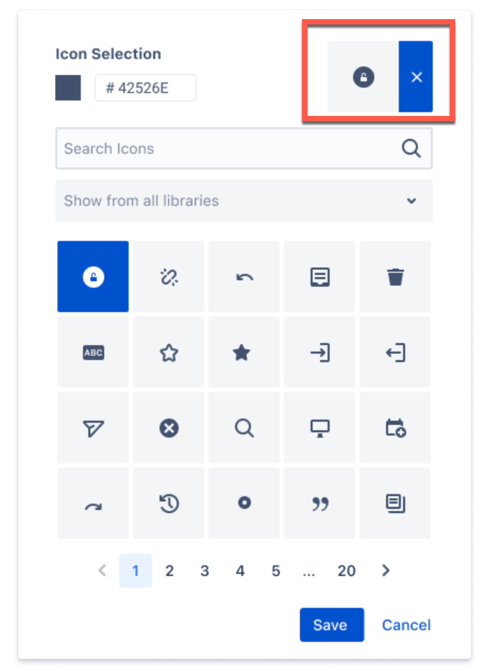Open the dark blue color swatch

[x=68, y=88]
